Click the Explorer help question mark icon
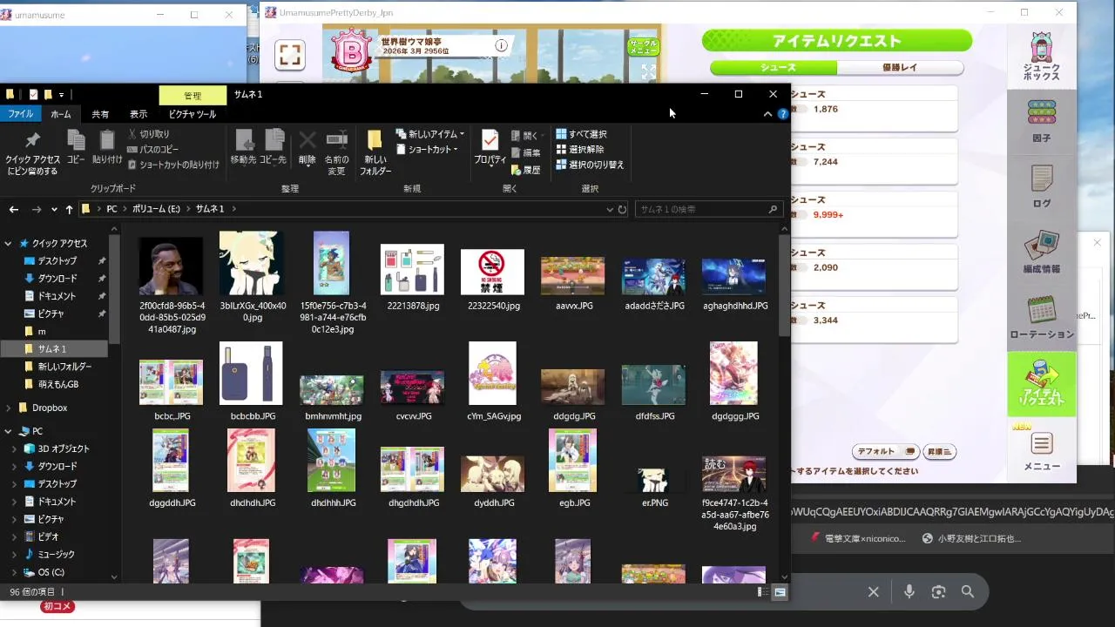The height and width of the screenshot is (627, 1115). coord(783,114)
